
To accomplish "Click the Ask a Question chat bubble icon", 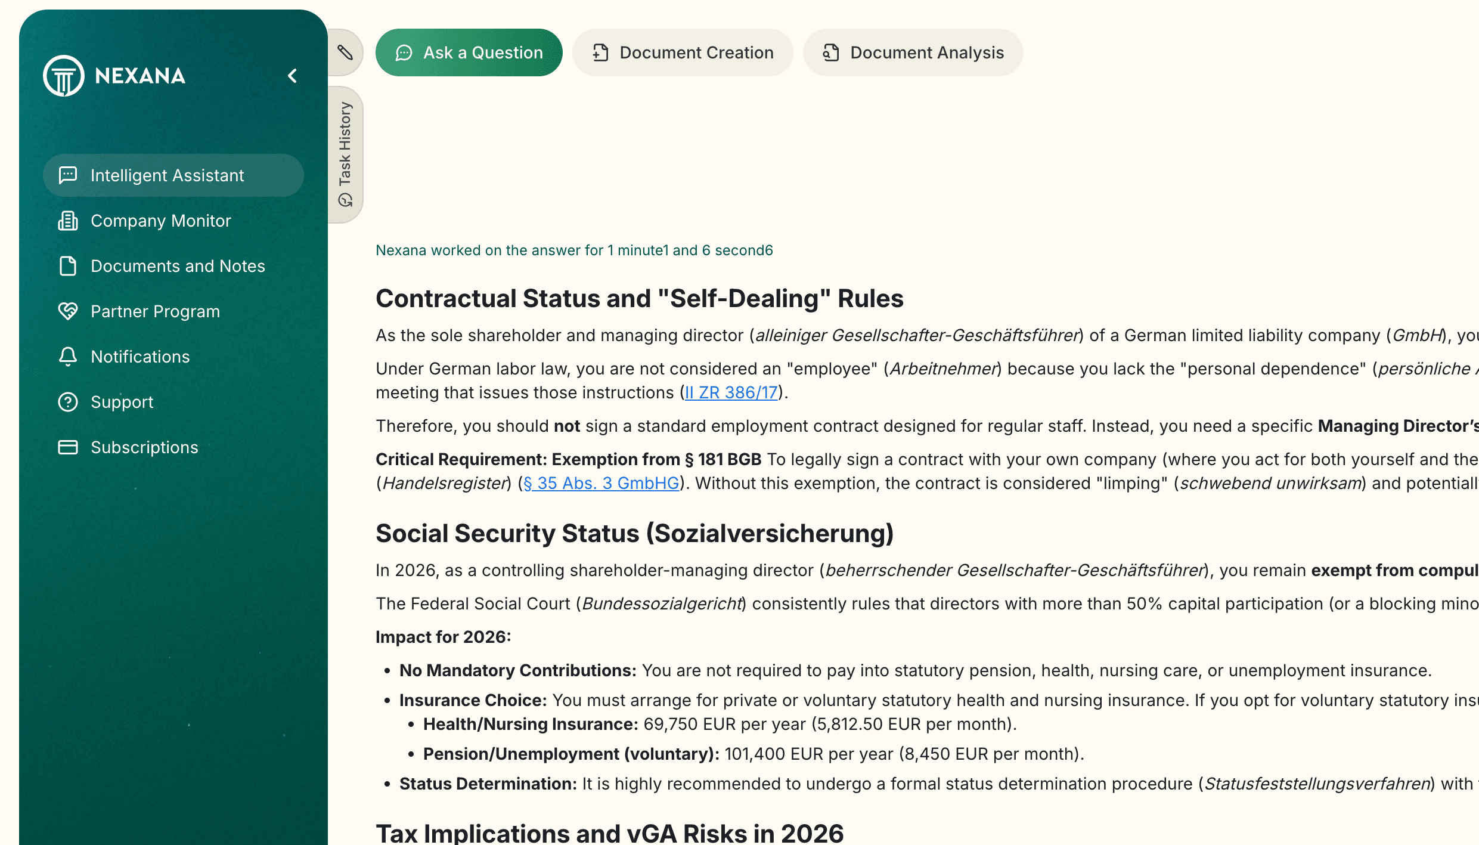I will (404, 52).
